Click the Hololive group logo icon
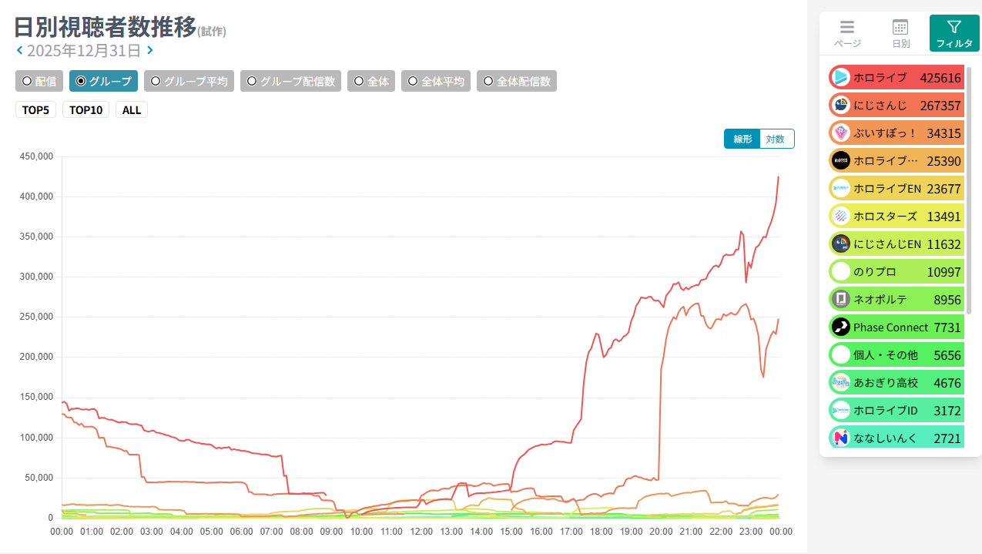 coord(840,77)
